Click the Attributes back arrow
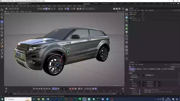This screenshot has height=101, width=180. click(166, 64)
